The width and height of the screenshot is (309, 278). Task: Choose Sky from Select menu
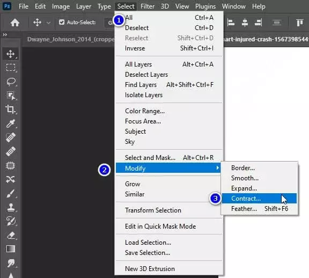tap(169, 142)
